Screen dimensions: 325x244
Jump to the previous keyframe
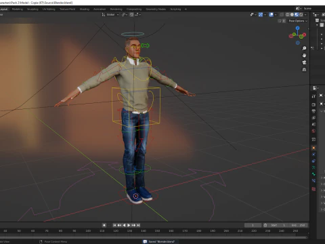pyautogui.click(x=119, y=225)
